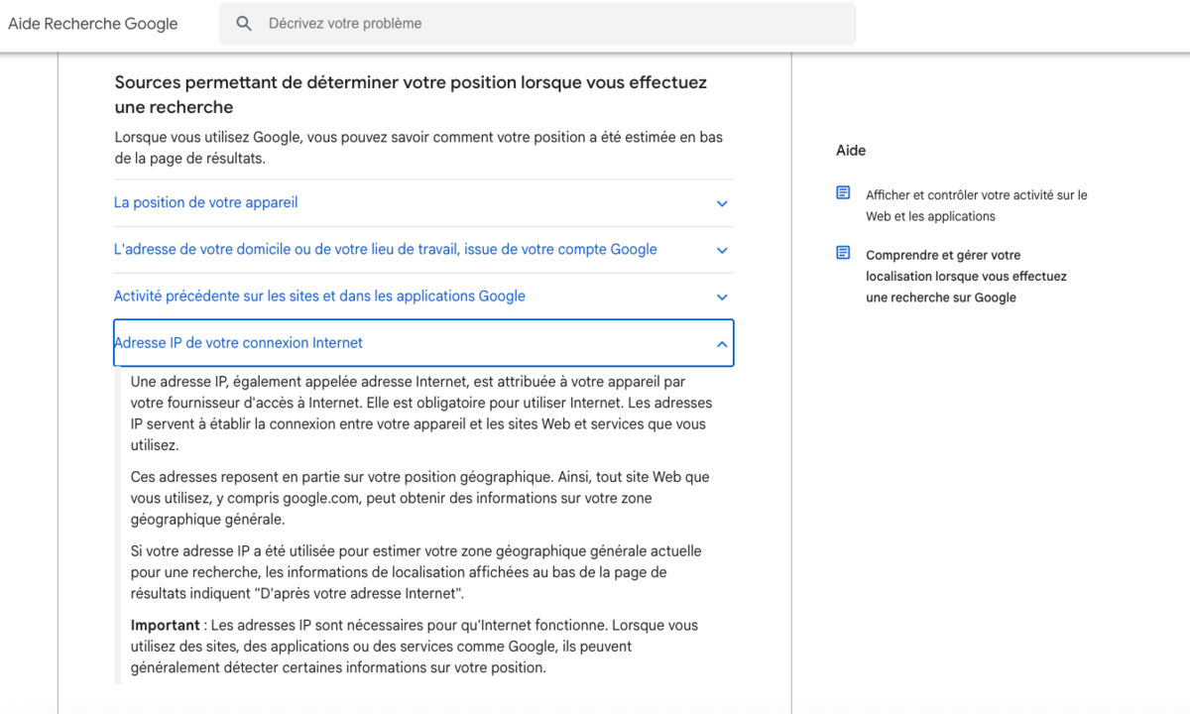
Task: Click the chevron next to "La position de votre appareil"
Action: [722, 202]
